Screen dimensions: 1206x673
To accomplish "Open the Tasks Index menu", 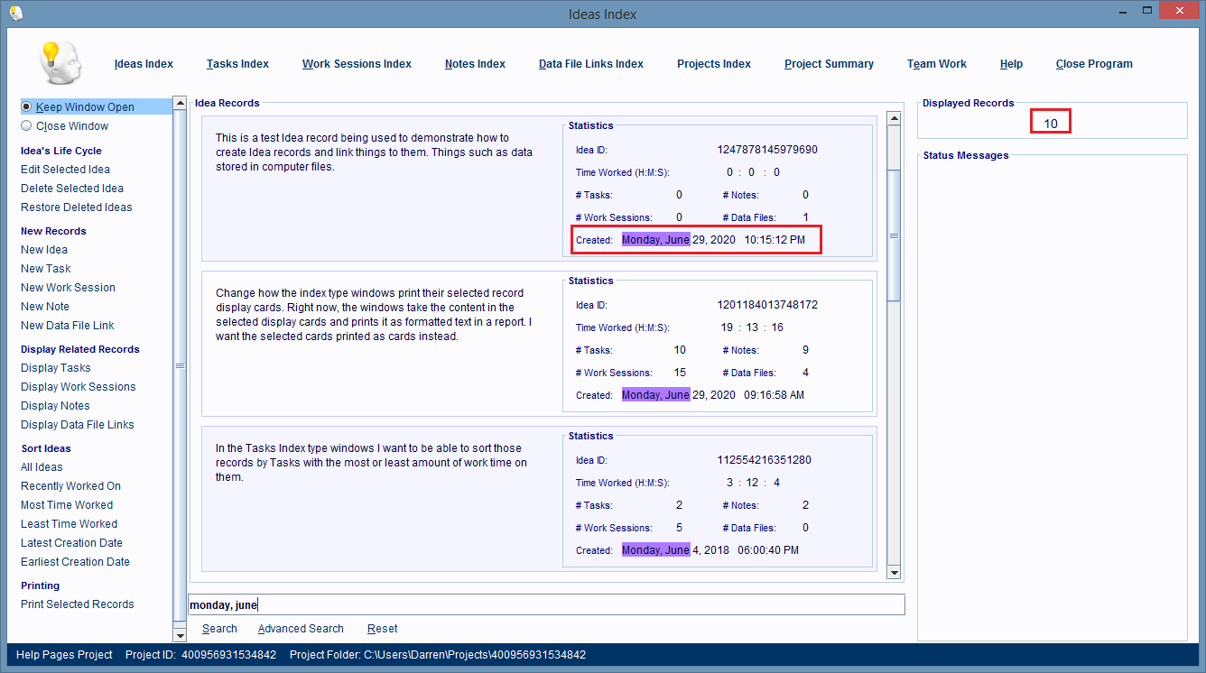I will click(x=237, y=64).
